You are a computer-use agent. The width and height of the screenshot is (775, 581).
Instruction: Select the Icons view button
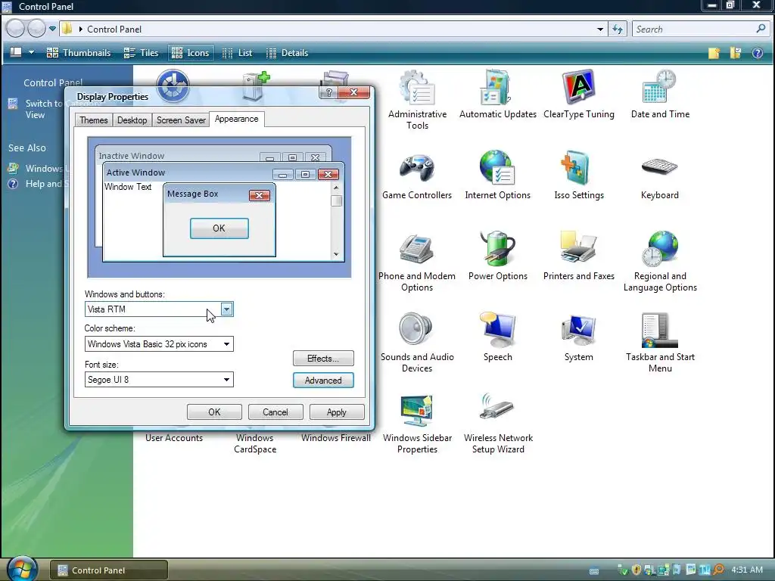(190, 53)
